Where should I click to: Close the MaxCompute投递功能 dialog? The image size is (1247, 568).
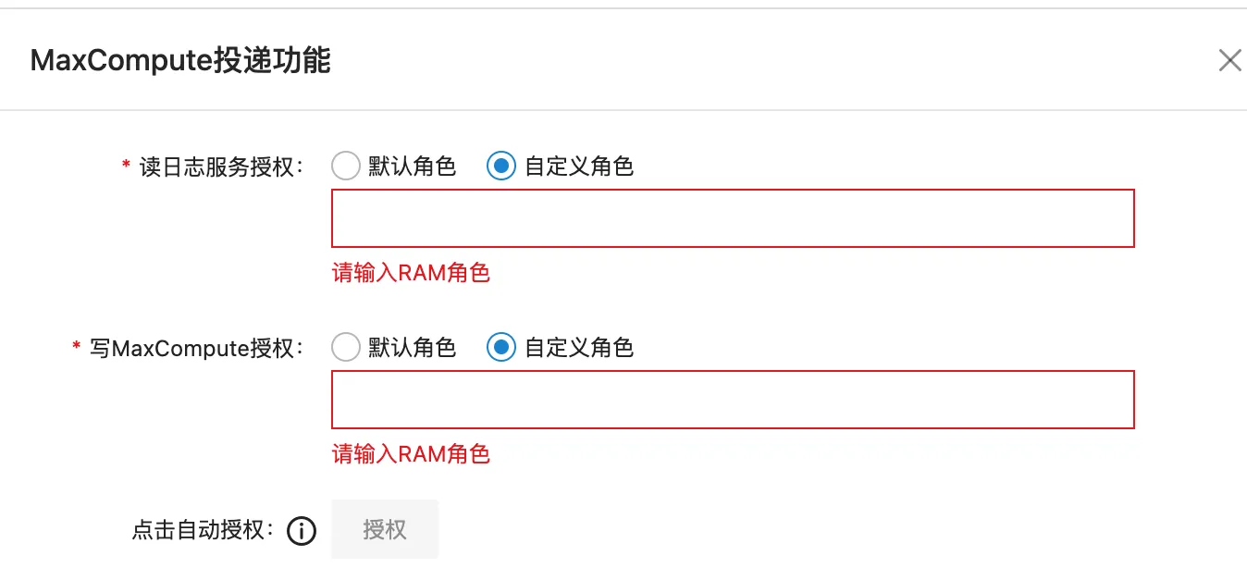click(x=1229, y=61)
